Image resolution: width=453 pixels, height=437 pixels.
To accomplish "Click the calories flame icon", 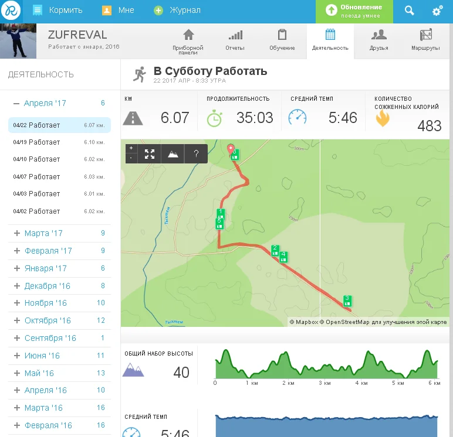I will pyautogui.click(x=383, y=118).
